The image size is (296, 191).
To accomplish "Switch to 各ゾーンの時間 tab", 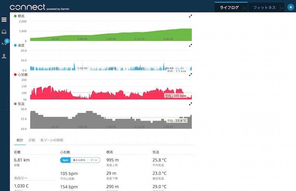I will tap(51, 140).
